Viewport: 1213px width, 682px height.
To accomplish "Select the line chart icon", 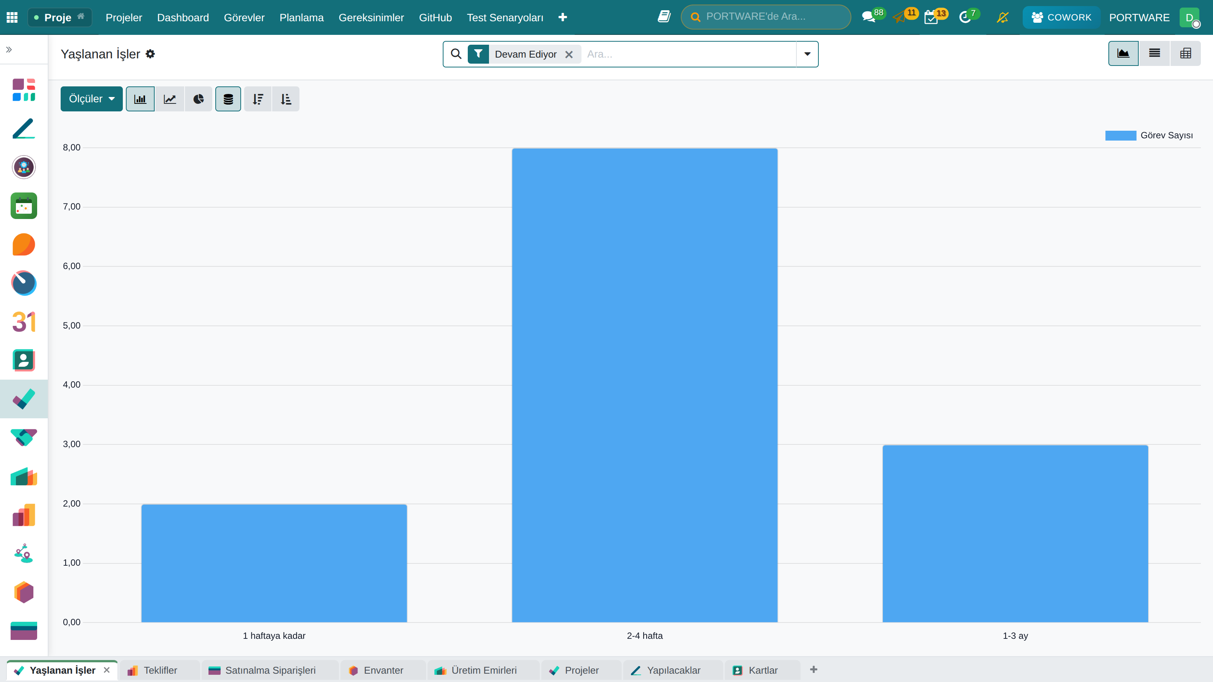I will coord(169,99).
